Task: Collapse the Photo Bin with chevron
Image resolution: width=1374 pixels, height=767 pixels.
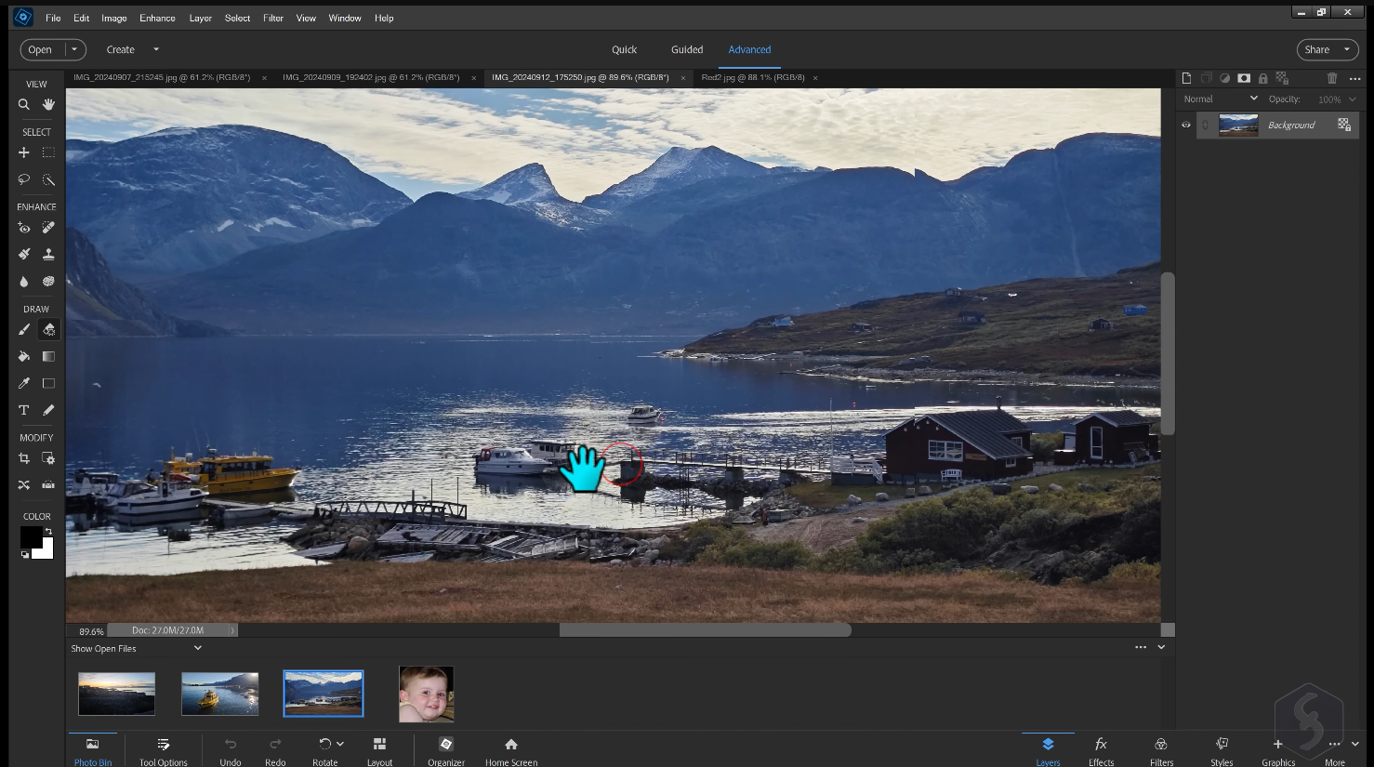Action: pos(1161,647)
